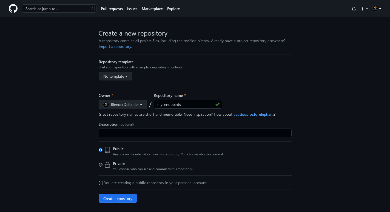Viewport: 390px width, 212px height.
Task: Go to Pull requests
Action: 112,9
